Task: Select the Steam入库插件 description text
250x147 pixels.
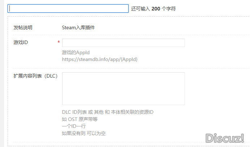Action: click(78, 27)
